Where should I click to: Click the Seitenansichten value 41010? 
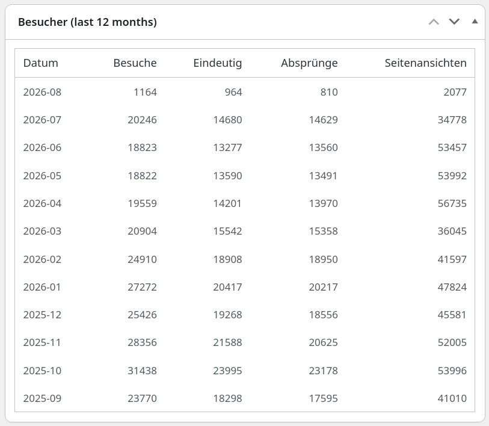452,398
